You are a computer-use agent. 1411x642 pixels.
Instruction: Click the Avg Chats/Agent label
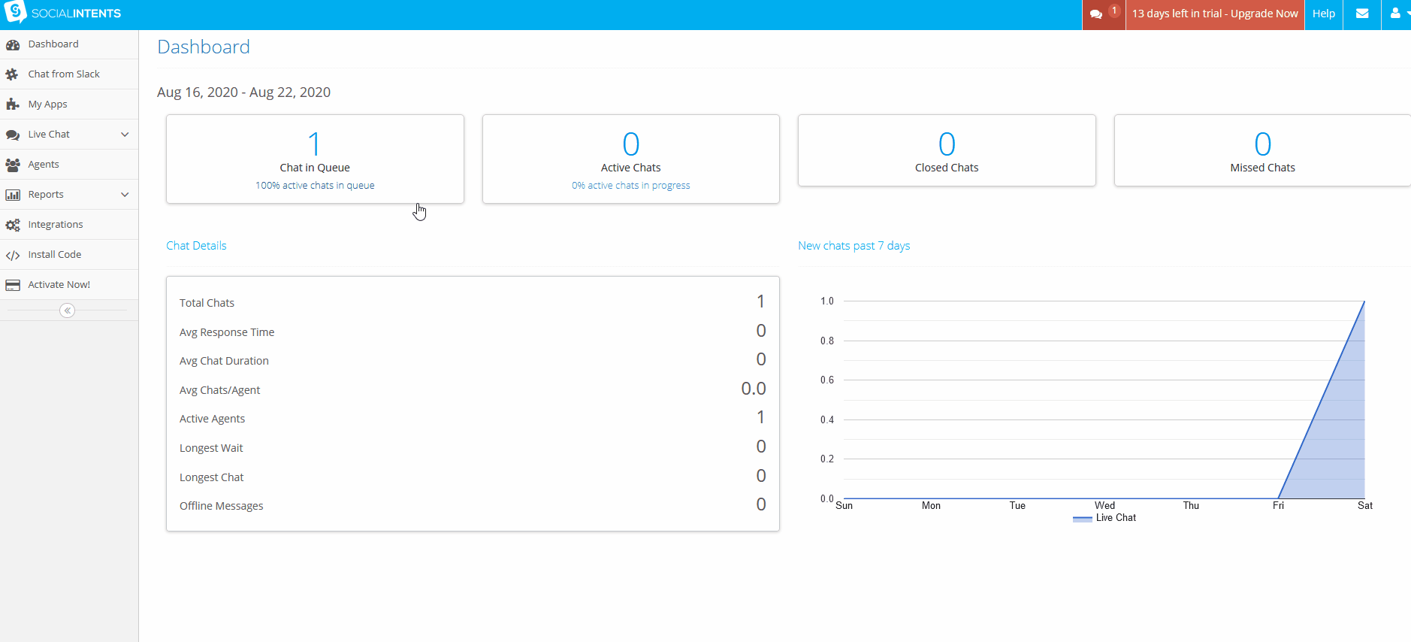point(219,390)
